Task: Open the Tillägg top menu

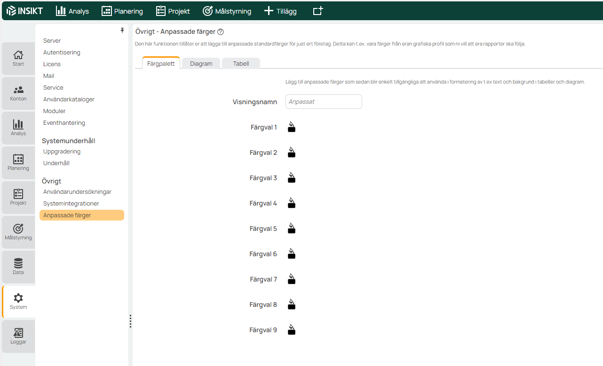Action: pyautogui.click(x=280, y=11)
